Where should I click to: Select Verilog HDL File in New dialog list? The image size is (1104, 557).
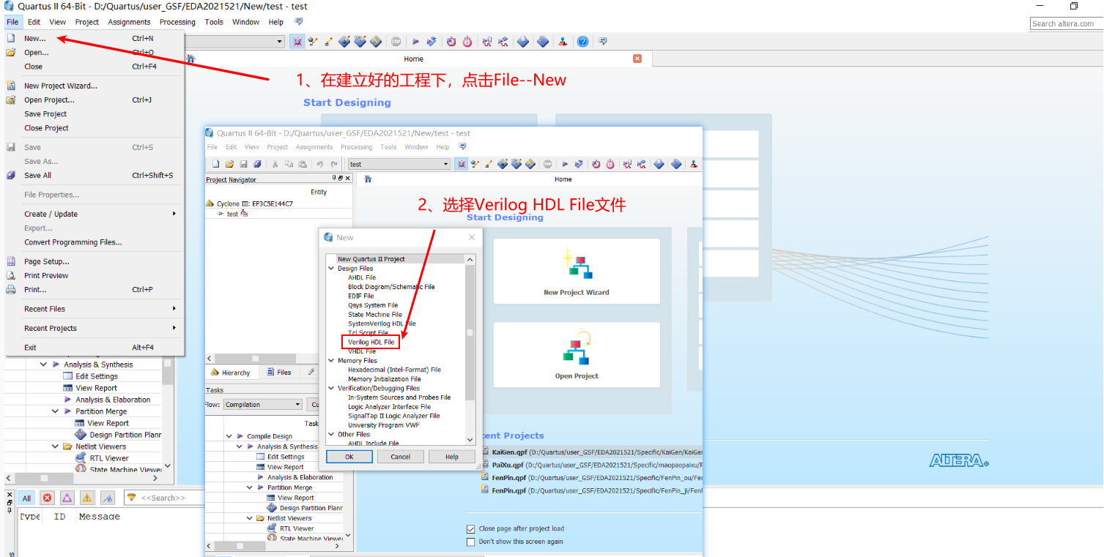point(371,342)
